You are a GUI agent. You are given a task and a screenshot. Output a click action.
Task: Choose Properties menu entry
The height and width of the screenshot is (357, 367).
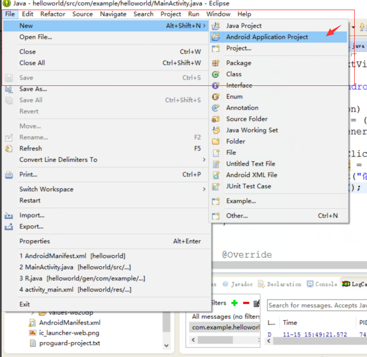click(106, 241)
